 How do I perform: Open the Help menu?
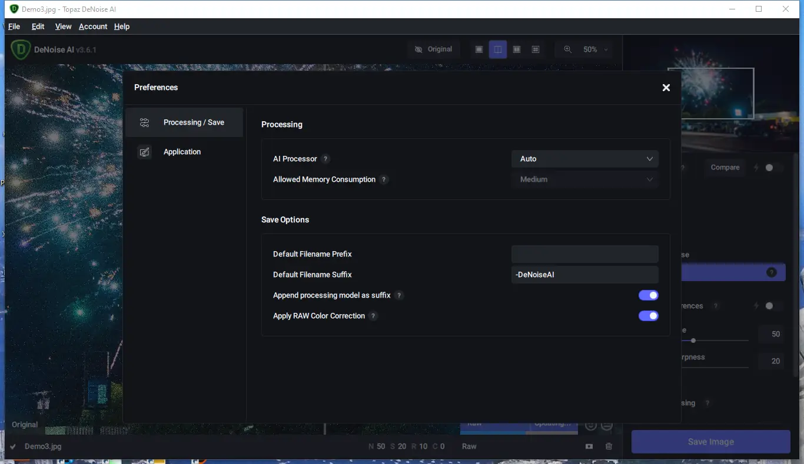point(122,26)
